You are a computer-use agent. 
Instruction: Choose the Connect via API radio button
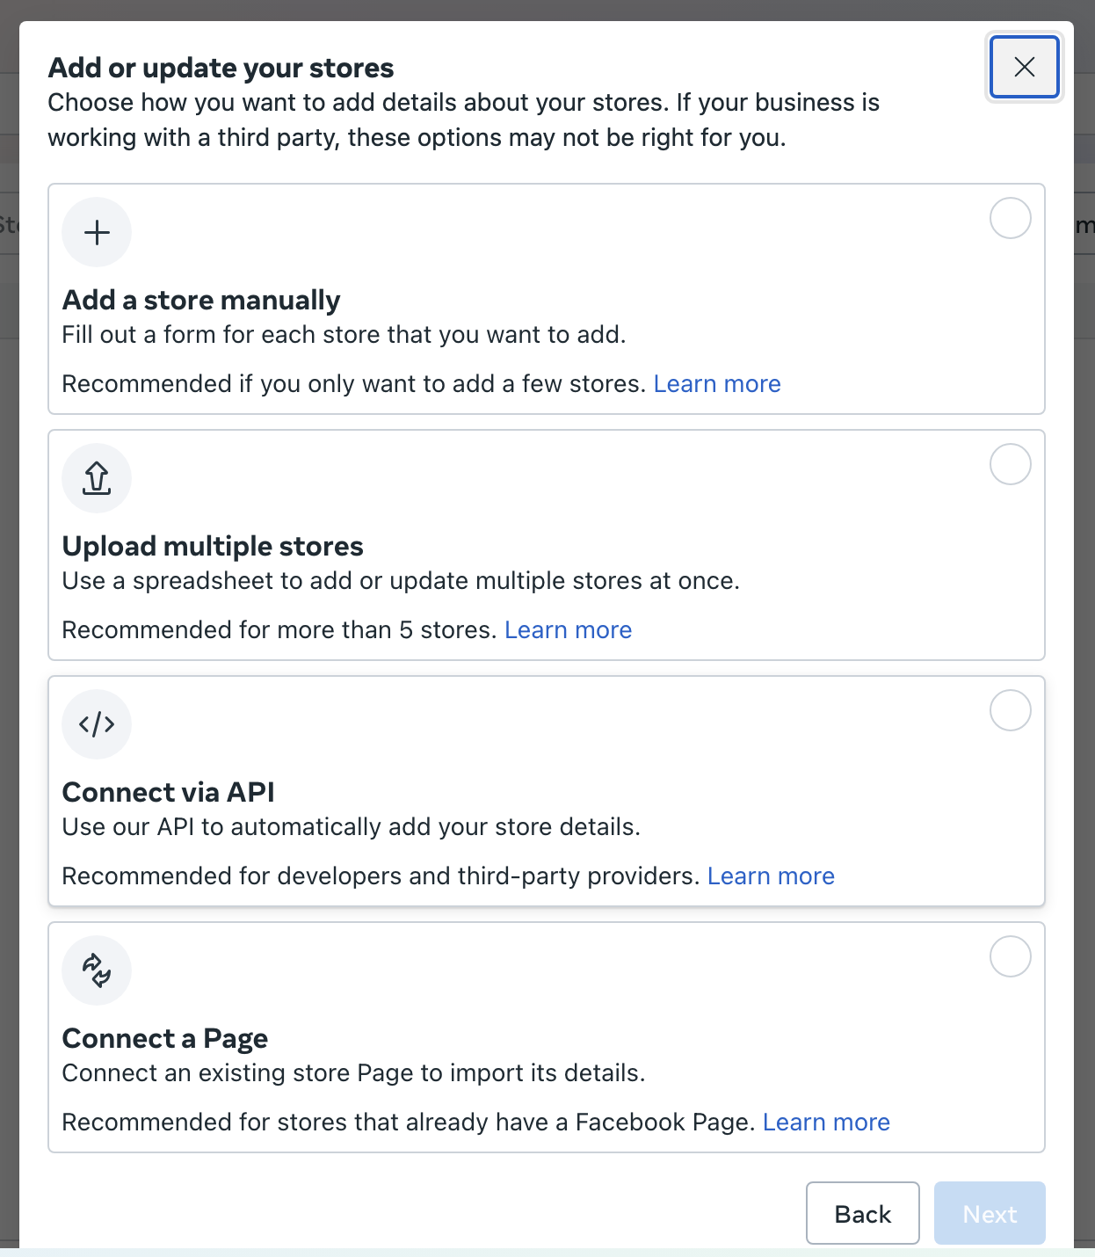pos(1011,710)
